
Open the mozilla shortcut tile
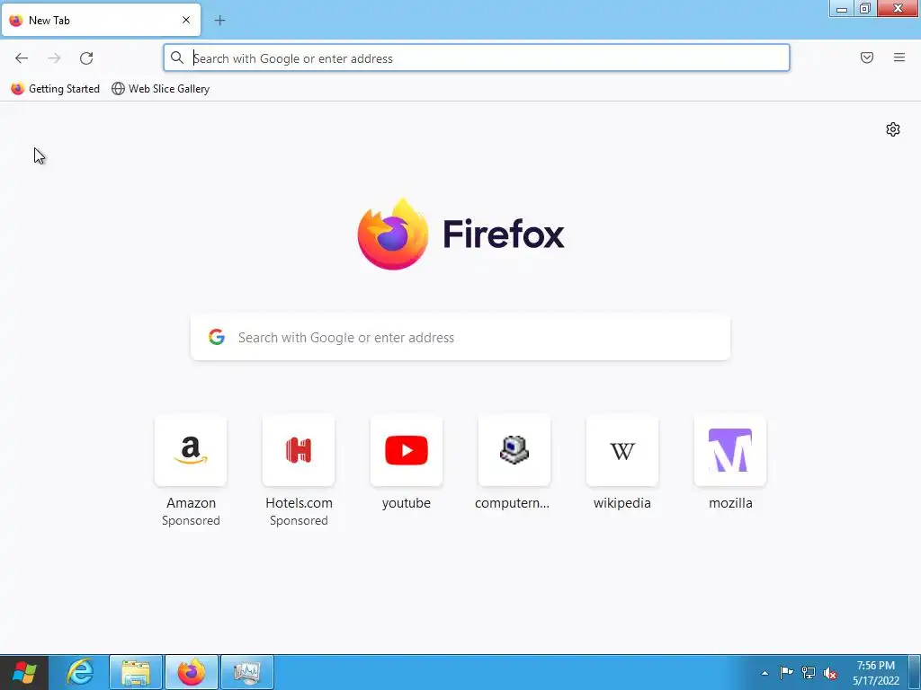pos(730,451)
